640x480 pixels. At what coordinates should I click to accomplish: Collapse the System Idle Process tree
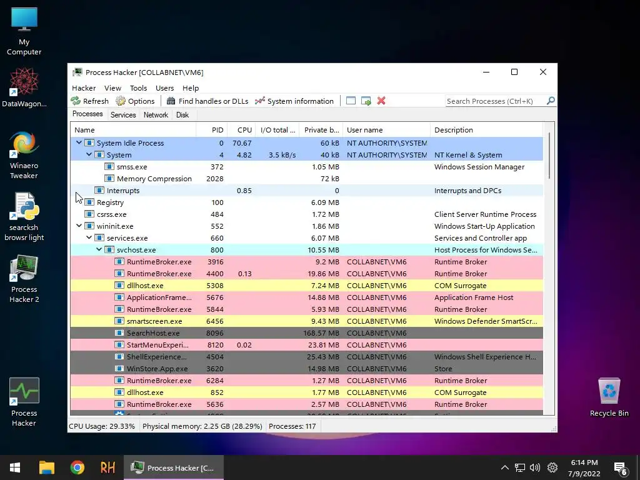click(79, 143)
